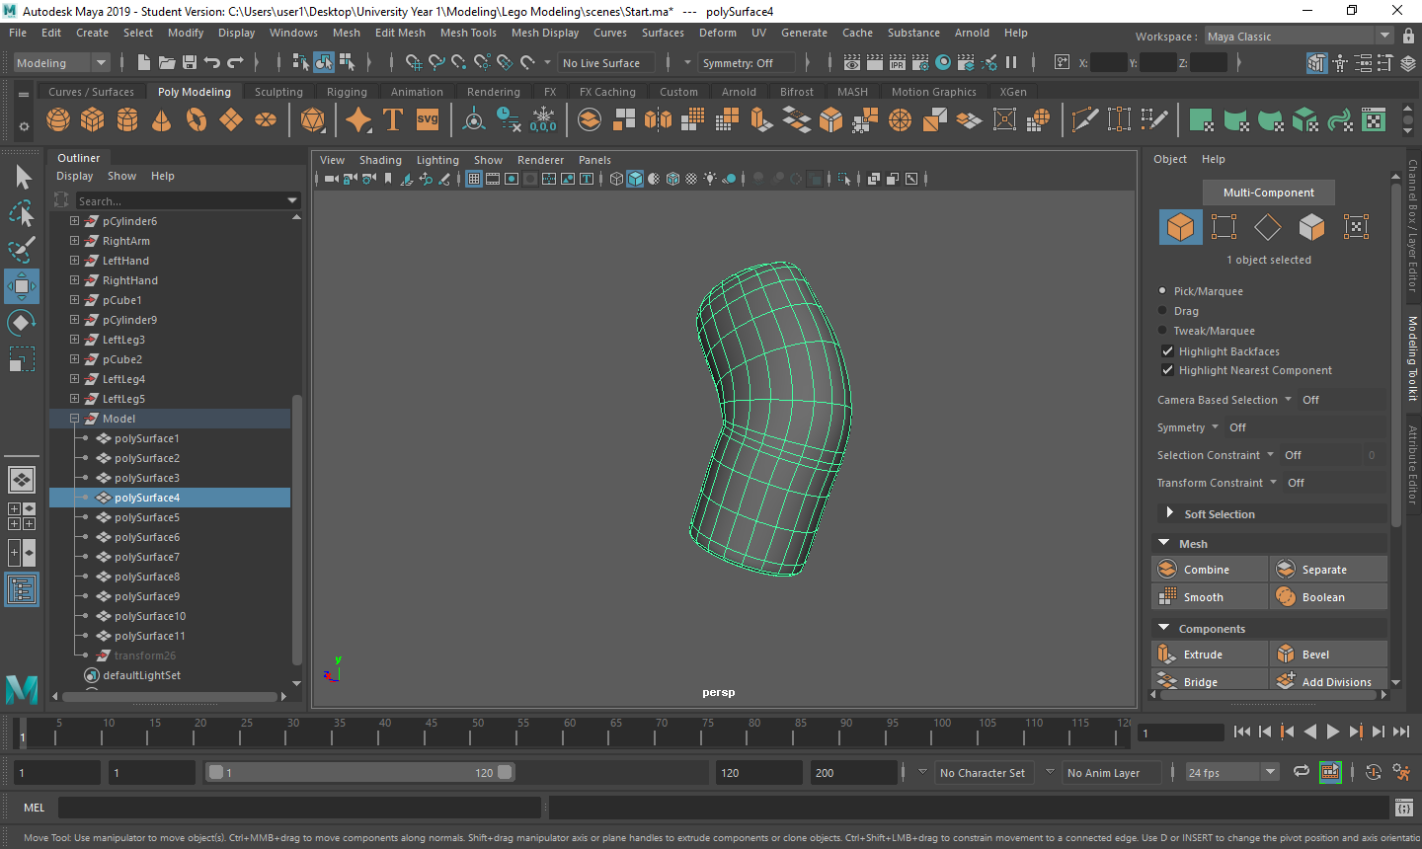
Task: Select the Drag radio option
Action: (1162, 311)
